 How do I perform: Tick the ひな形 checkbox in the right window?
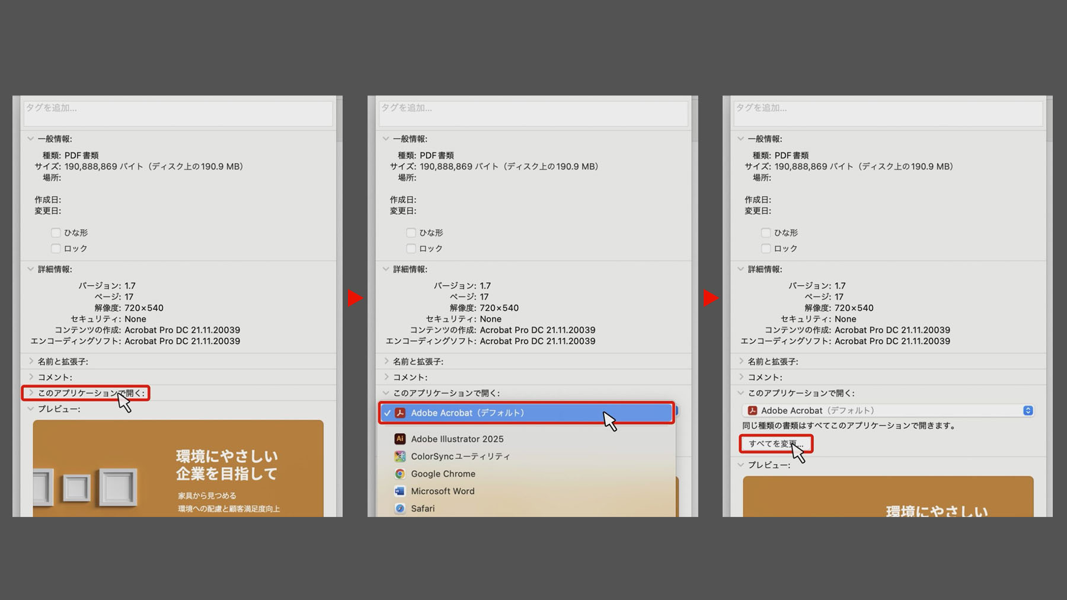click(766, 233)
